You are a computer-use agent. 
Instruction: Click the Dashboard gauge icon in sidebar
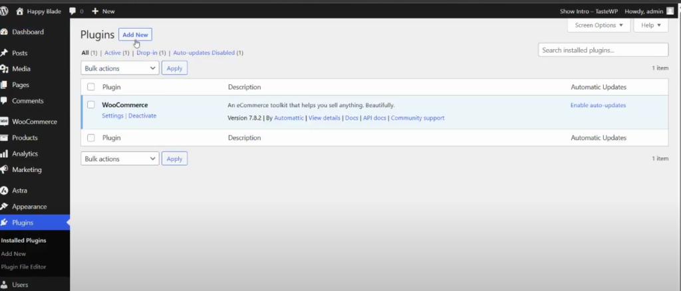coord(5,32)
